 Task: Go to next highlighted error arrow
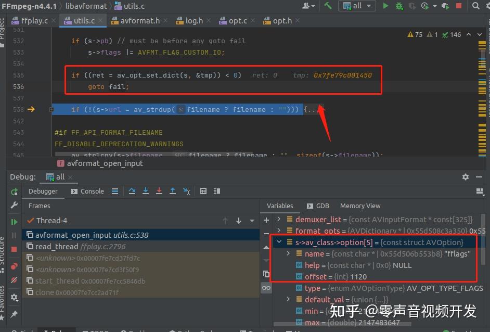click(480, 34)
